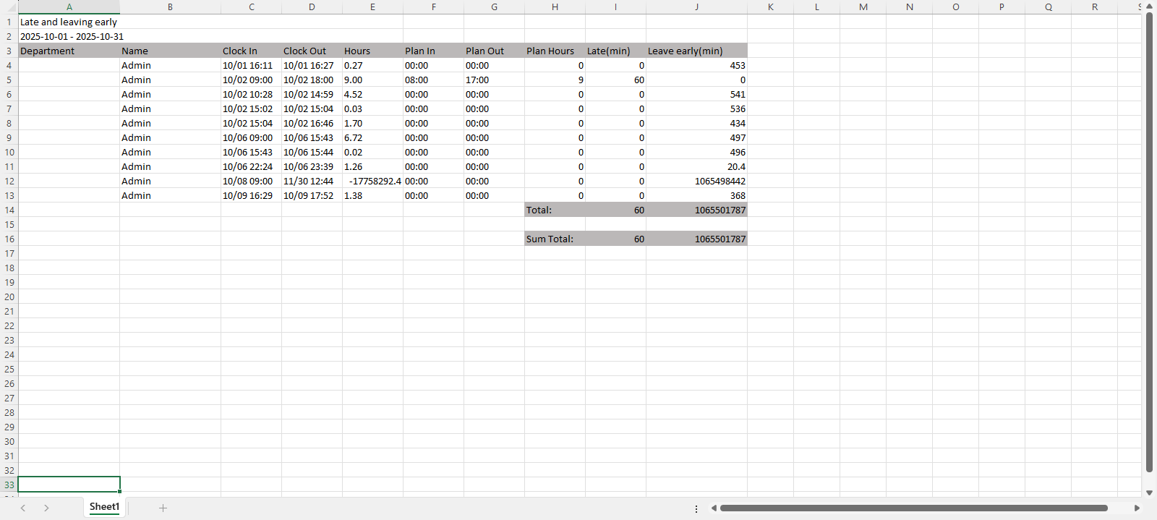
Task: Click the Select All corner triangle
Action: point(9,7)
